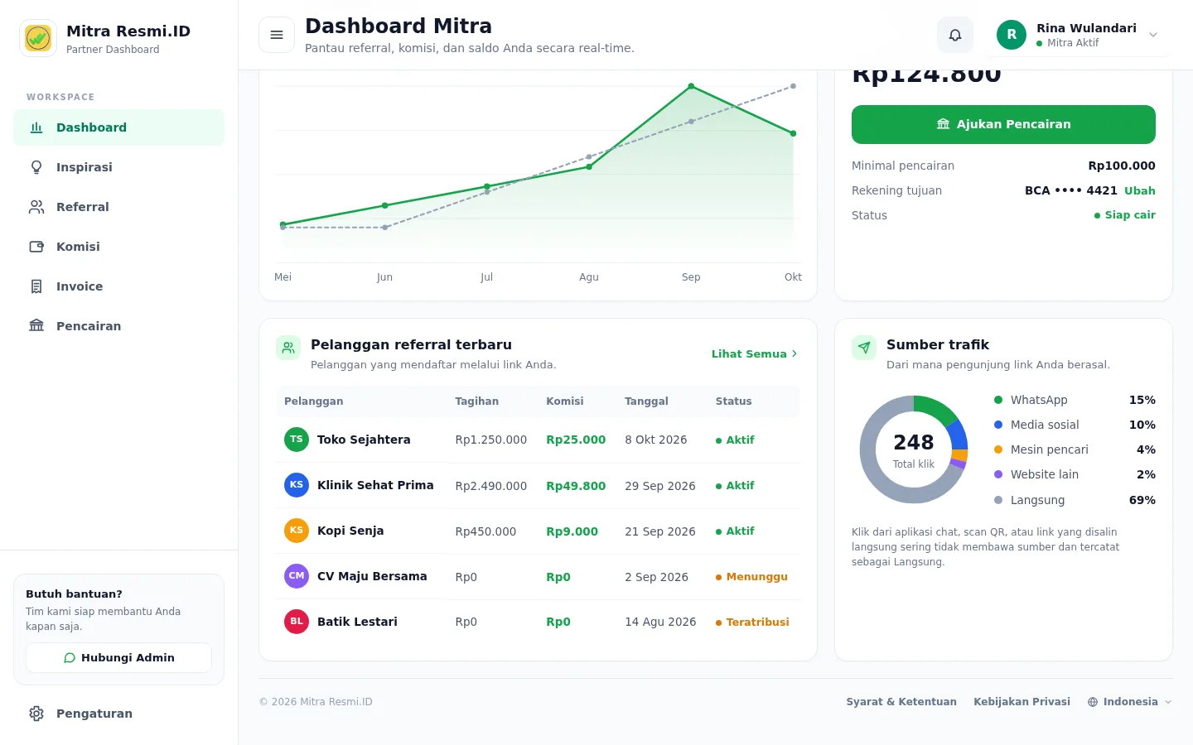1193x745 pixels.
Task: Open the Dashboard sidebar item
Action: tap(119, 127)
